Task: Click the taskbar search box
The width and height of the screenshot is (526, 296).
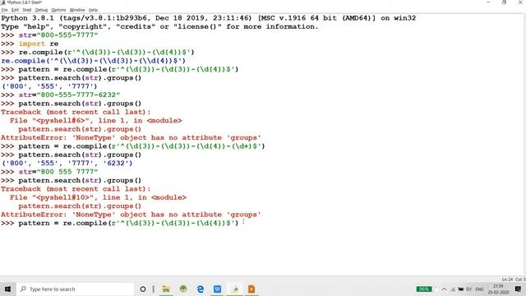Action: click(75, 289)
